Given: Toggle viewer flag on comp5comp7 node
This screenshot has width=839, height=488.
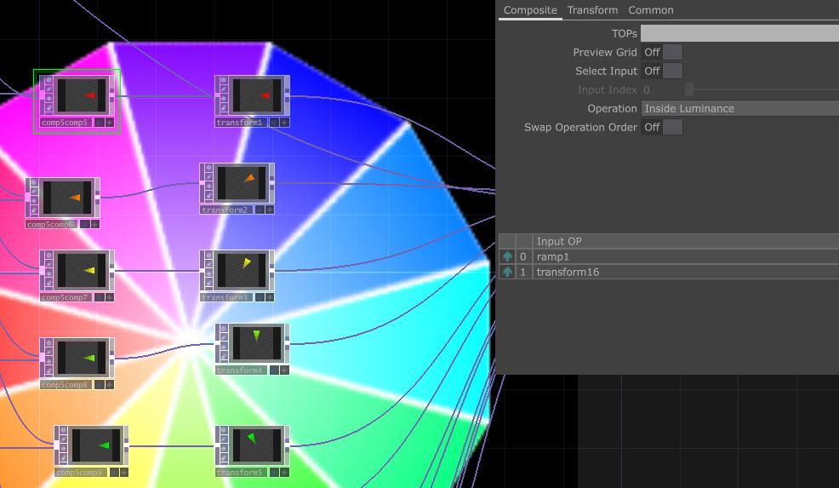Looking at the screenshot, I should click(49, 255).
